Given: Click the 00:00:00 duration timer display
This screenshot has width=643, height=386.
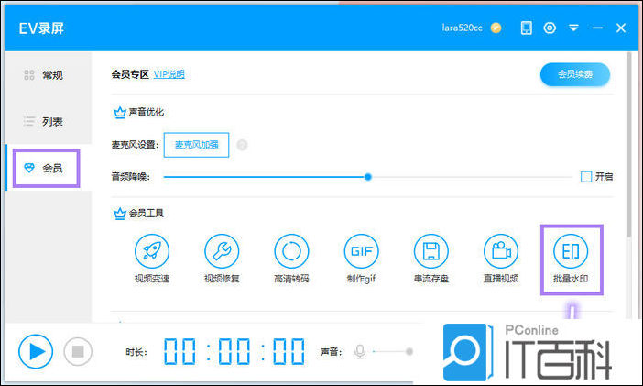Looking at the screenshot, I should (x=234, y=351).
